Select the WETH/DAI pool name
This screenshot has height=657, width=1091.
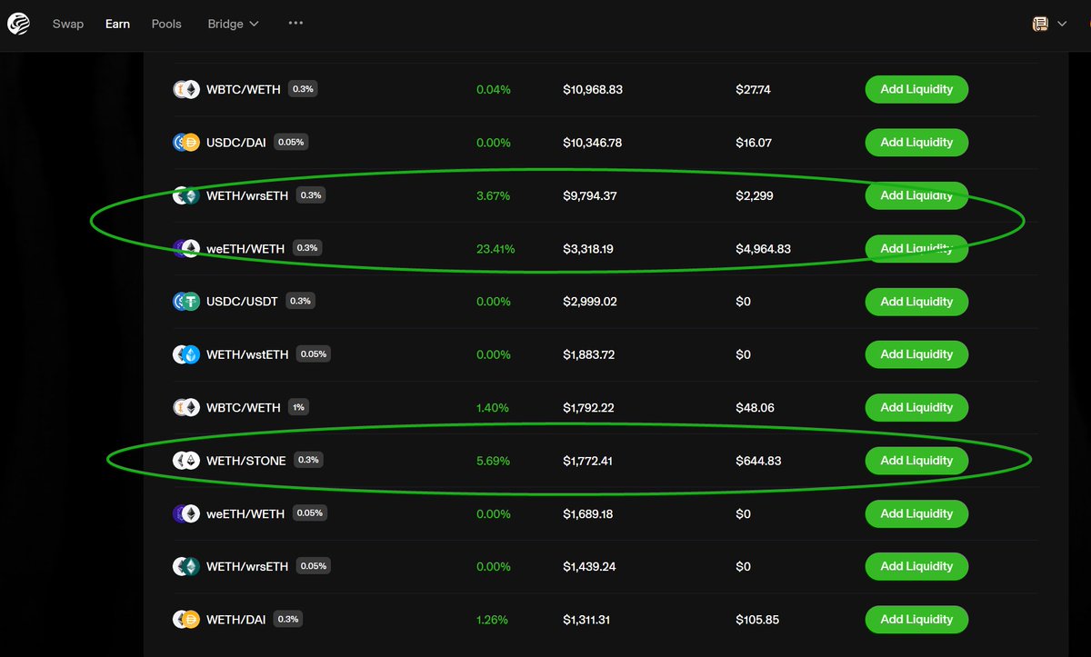(236, 619)
